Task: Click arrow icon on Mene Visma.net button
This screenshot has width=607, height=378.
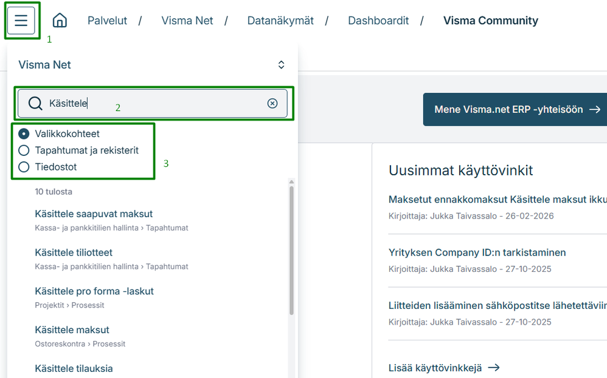Action: [595, 109]
